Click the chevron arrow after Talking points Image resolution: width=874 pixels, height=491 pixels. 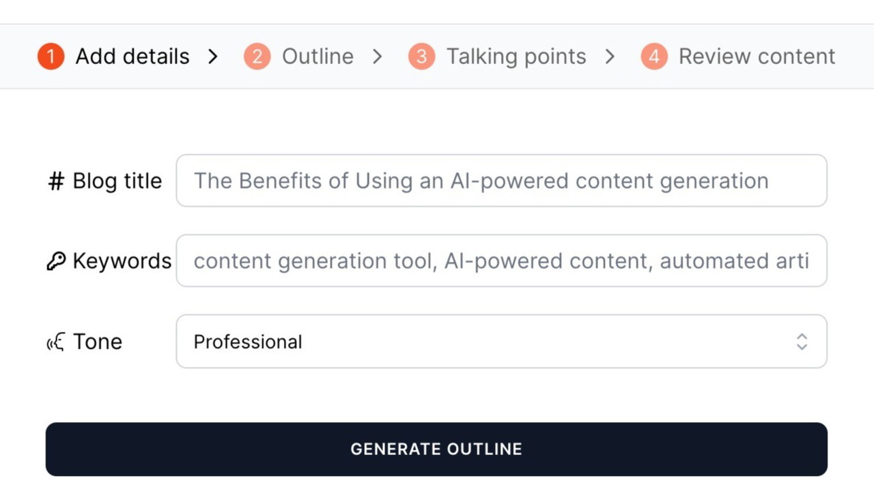[x=610, y=57]
